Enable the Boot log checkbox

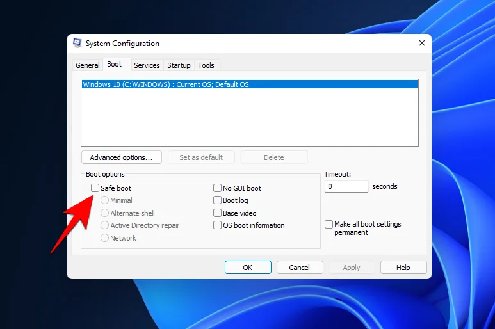tap(217, 200)
